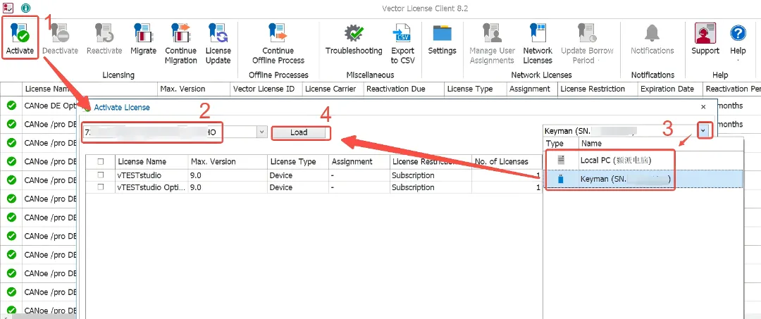Click the Assignment column header in the dialog
Image resolution: width=761 pixels, height=319 pixels.
tap(359, 161)
